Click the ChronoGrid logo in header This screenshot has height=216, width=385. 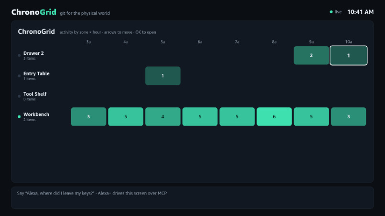click(34, 12)
